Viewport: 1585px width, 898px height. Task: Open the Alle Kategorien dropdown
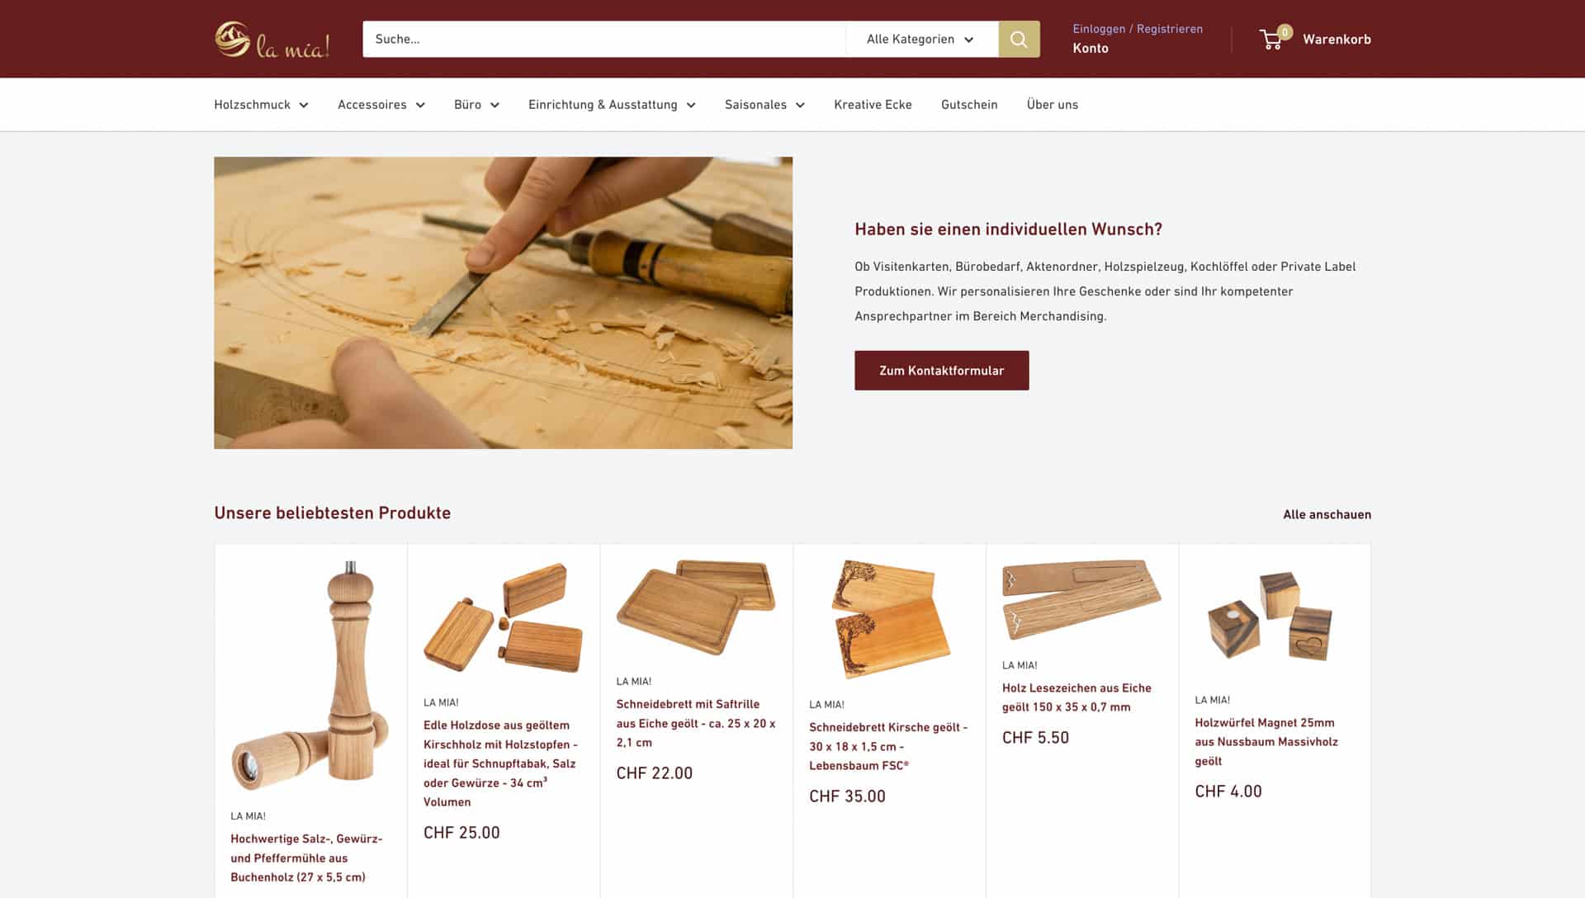(921, 39)
